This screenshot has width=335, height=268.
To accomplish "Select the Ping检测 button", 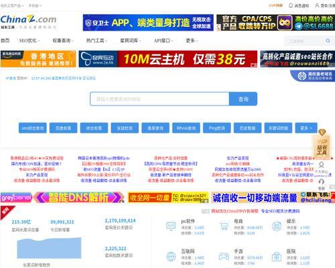I will coord(217,128).
